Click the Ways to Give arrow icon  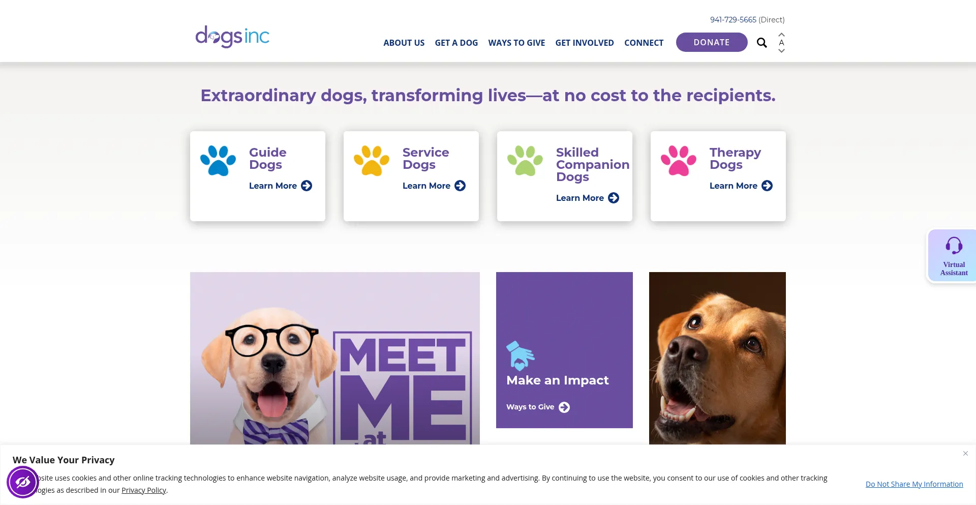[564, 407]
